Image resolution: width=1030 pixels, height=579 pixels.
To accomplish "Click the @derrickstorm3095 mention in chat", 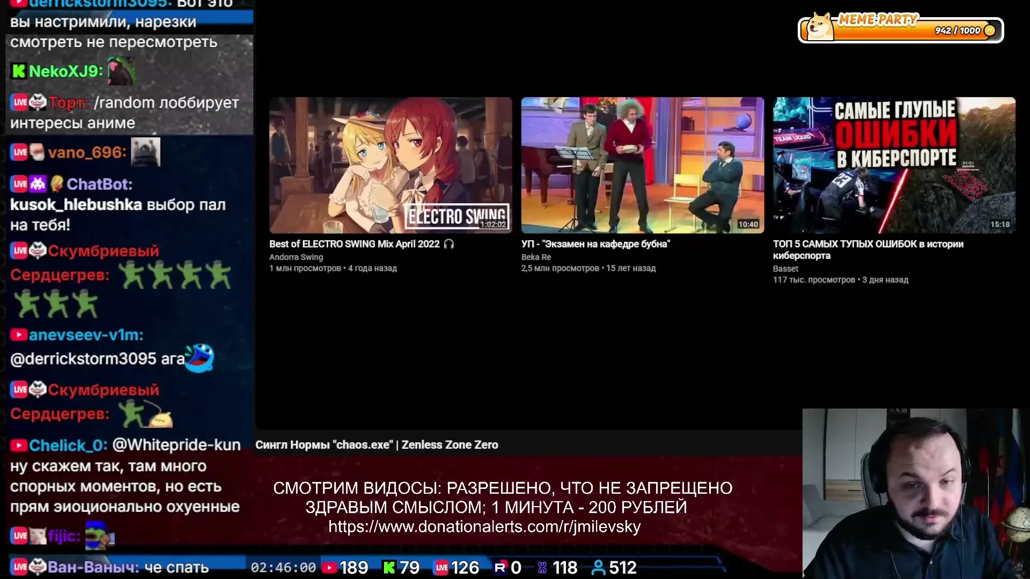I will (83, 359).
